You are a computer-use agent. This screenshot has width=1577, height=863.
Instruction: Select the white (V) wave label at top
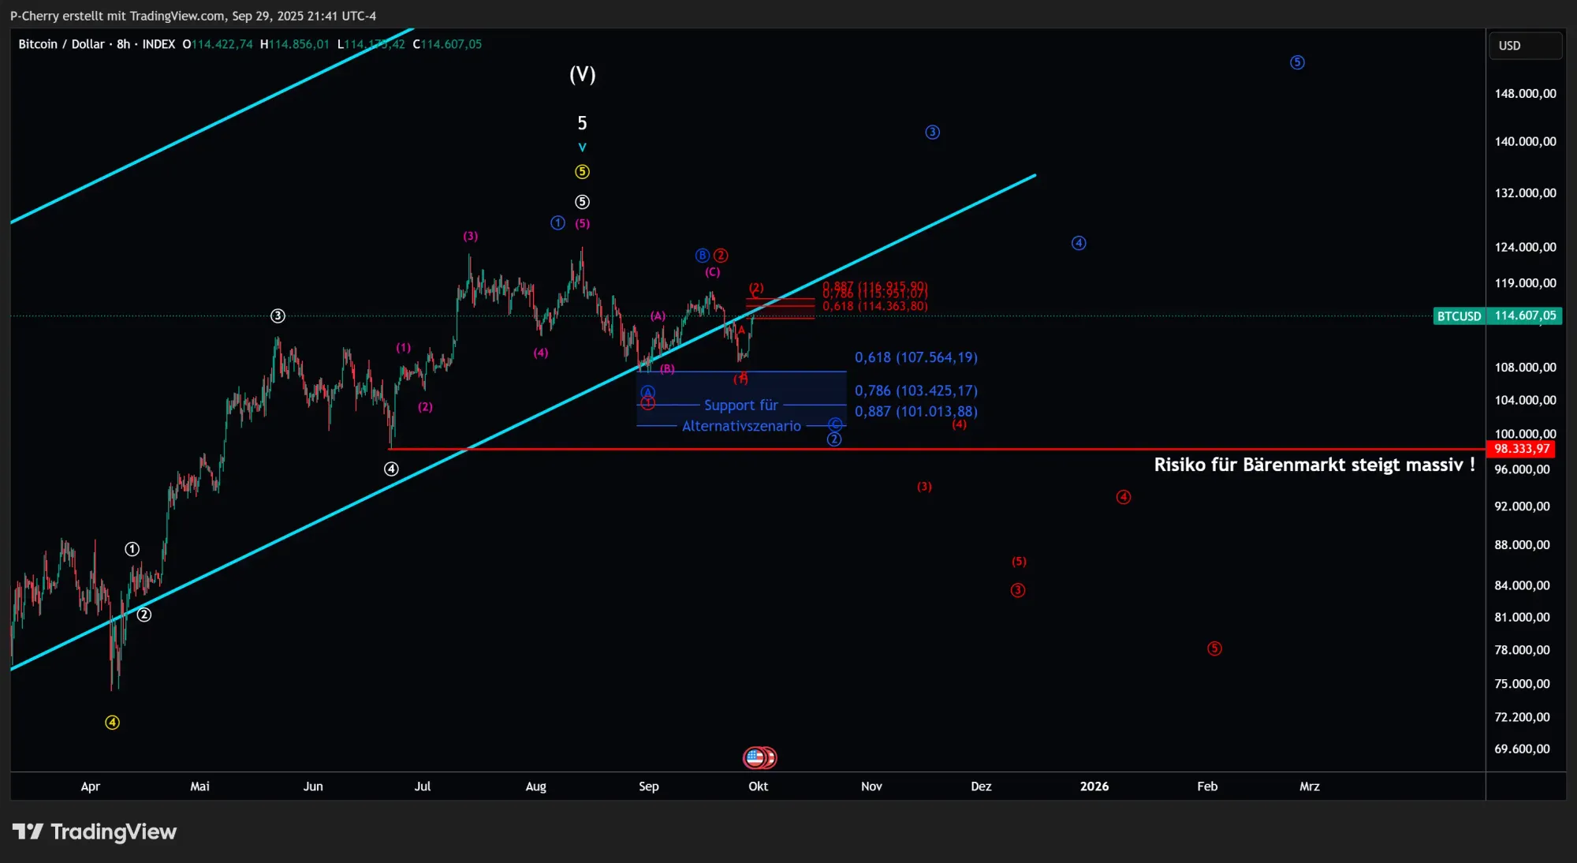click(x=582, y=75)
